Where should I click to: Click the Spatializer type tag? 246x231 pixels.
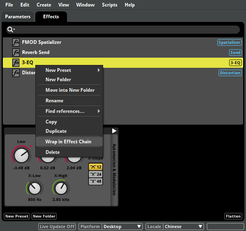point(229,42)
